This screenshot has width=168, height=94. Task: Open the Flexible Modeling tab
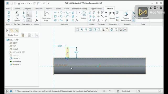80,9
